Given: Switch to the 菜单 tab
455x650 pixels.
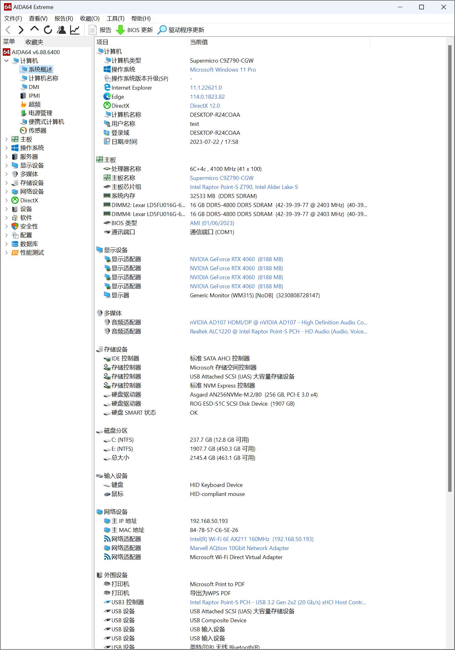Looking at the screenshot, I should click(x=9, y=42).
